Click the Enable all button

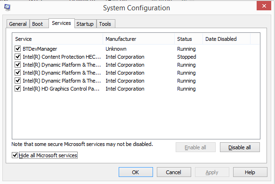[x=195, y=147]
